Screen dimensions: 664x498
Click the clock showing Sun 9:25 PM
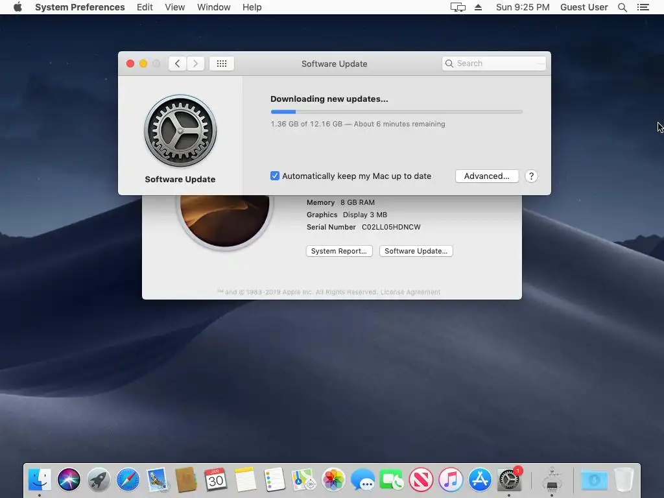pos(523,7)
